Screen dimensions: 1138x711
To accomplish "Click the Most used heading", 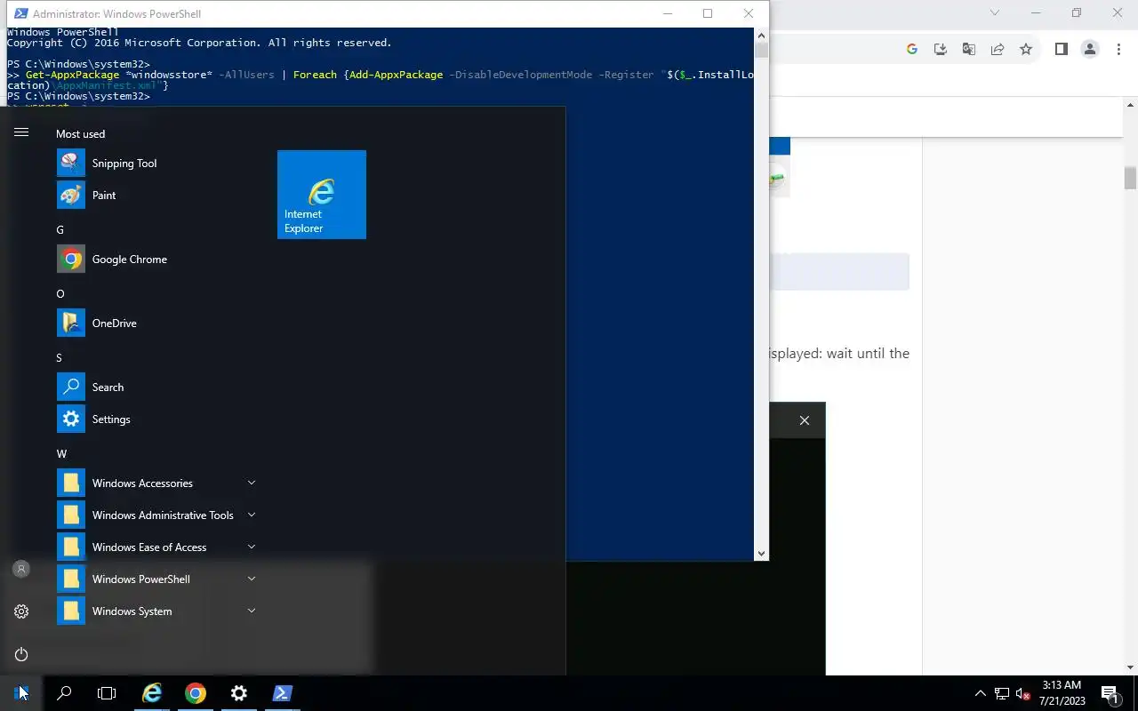I will [x=80, y=133].
